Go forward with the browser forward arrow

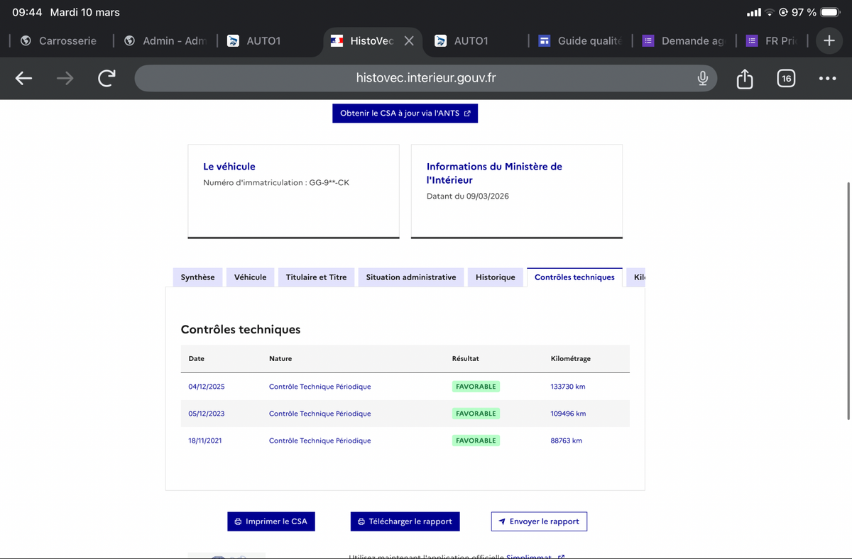(65, 79)
